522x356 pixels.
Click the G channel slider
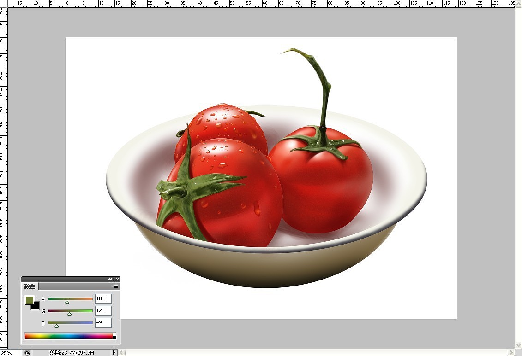coord(70,311)
